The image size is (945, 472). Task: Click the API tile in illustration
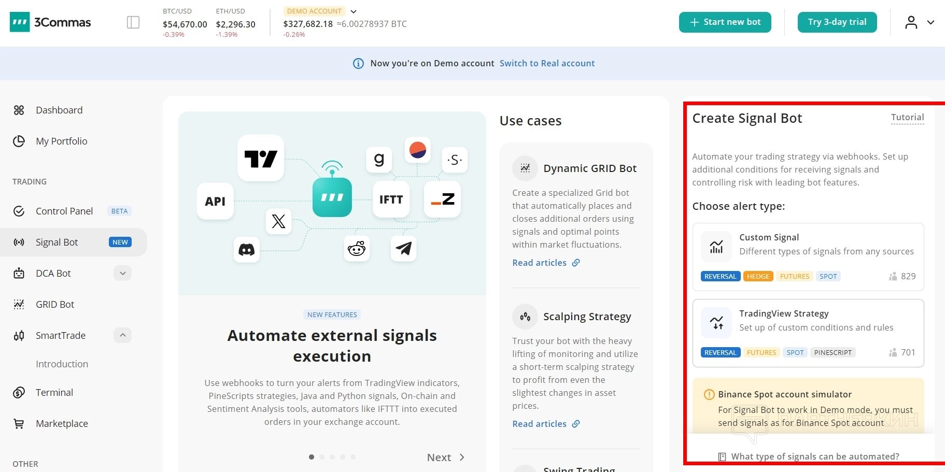pyautogui.click(x=215, y=201)
